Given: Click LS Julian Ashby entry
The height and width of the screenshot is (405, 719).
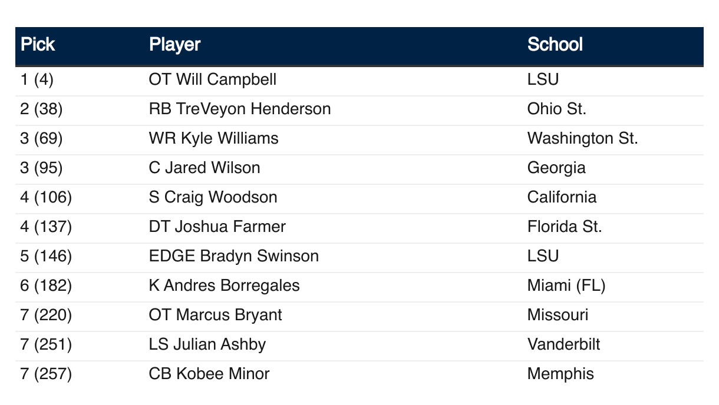Looking at the screenshot, I should point(207,344).
